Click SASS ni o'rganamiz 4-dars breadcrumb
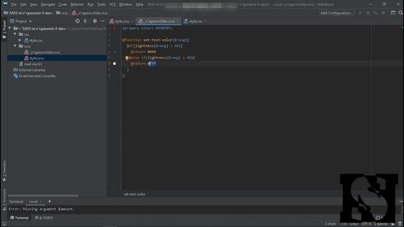This screenshot has width=404, height=227. point(28,13)
